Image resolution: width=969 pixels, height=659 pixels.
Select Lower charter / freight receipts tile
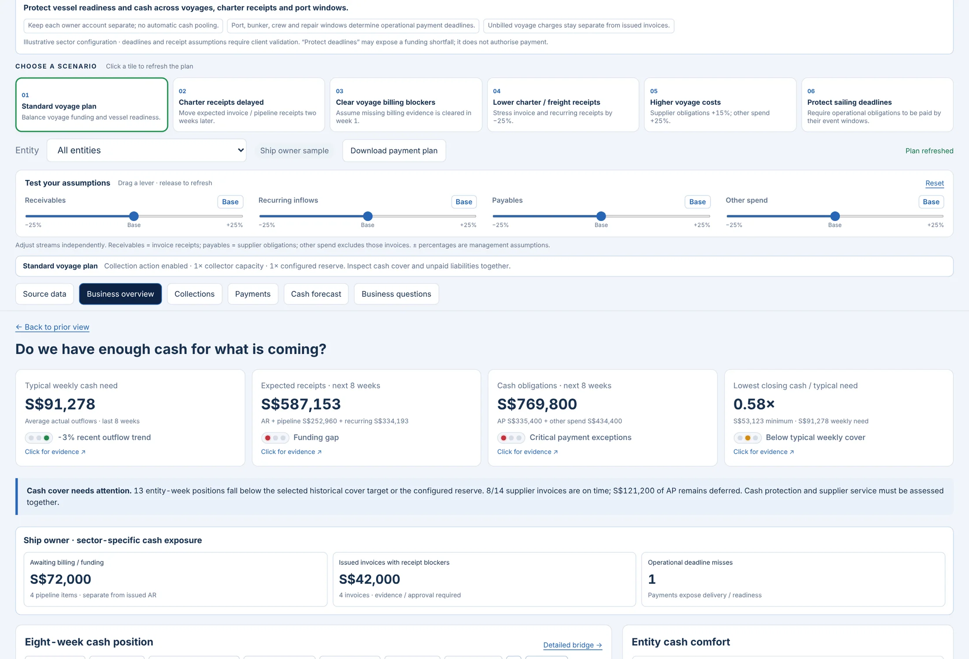(x=563, y=105)
